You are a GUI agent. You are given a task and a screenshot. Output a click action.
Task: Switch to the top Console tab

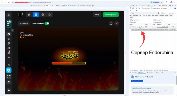click(x=144, y=6)
